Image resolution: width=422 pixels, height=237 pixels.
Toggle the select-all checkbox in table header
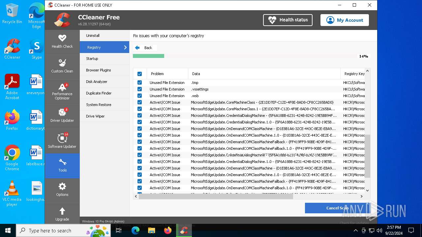(139, 74)
